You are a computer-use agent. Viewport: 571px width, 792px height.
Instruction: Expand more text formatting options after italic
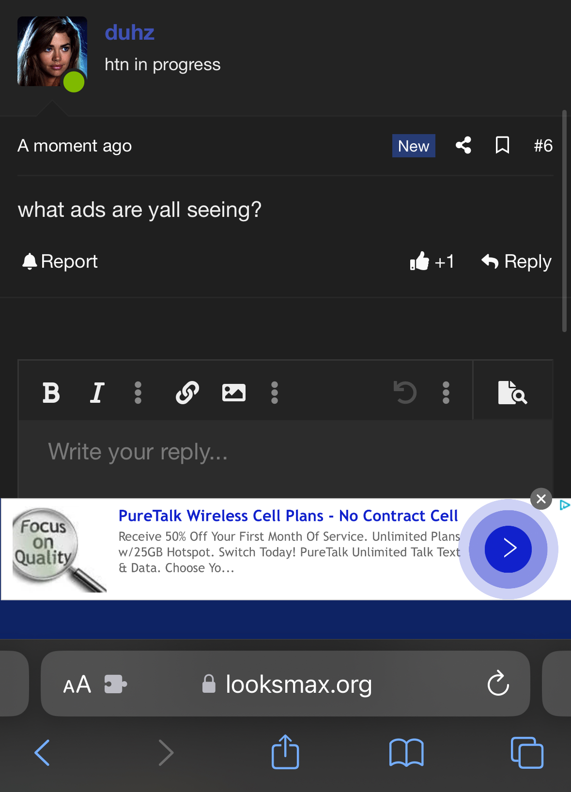(138, 393)
